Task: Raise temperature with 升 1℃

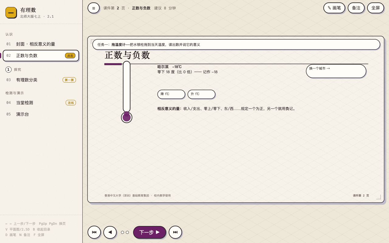Action: click(201, 94)
